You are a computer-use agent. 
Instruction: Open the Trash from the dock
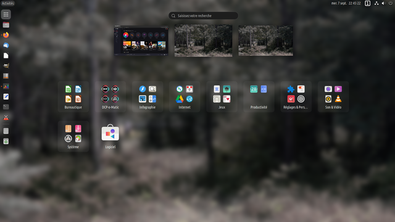click(6, 141)
